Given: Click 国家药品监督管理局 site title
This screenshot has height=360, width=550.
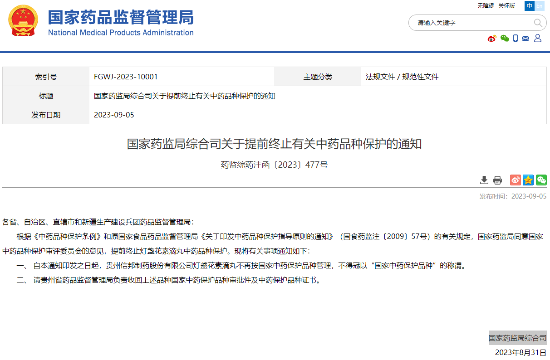Looking at the screenshot, I should (x=121, y=17).
